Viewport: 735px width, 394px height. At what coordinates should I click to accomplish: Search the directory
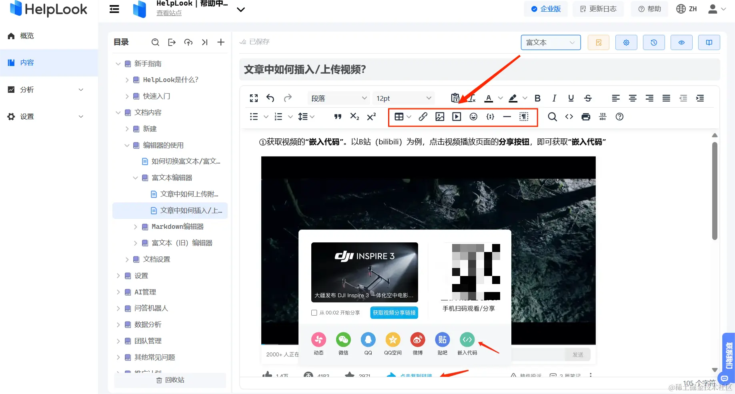(155, 42)
